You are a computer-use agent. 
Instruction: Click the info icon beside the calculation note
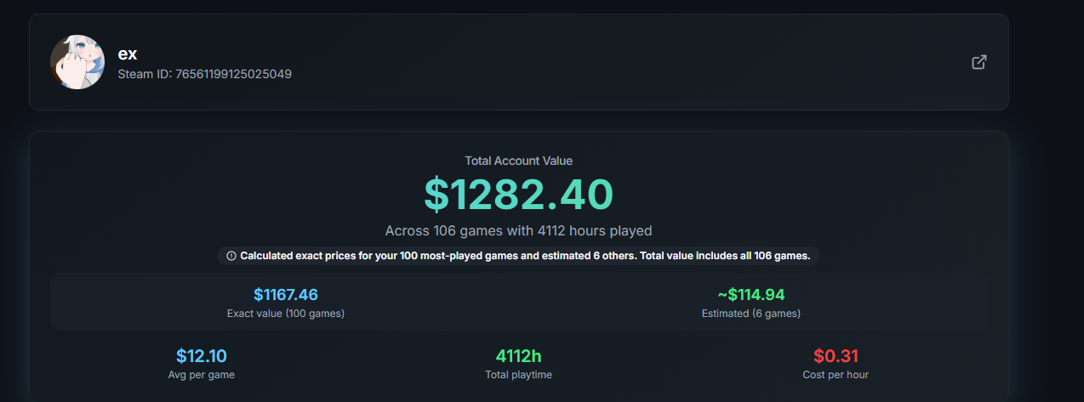[x=231, y=256]
